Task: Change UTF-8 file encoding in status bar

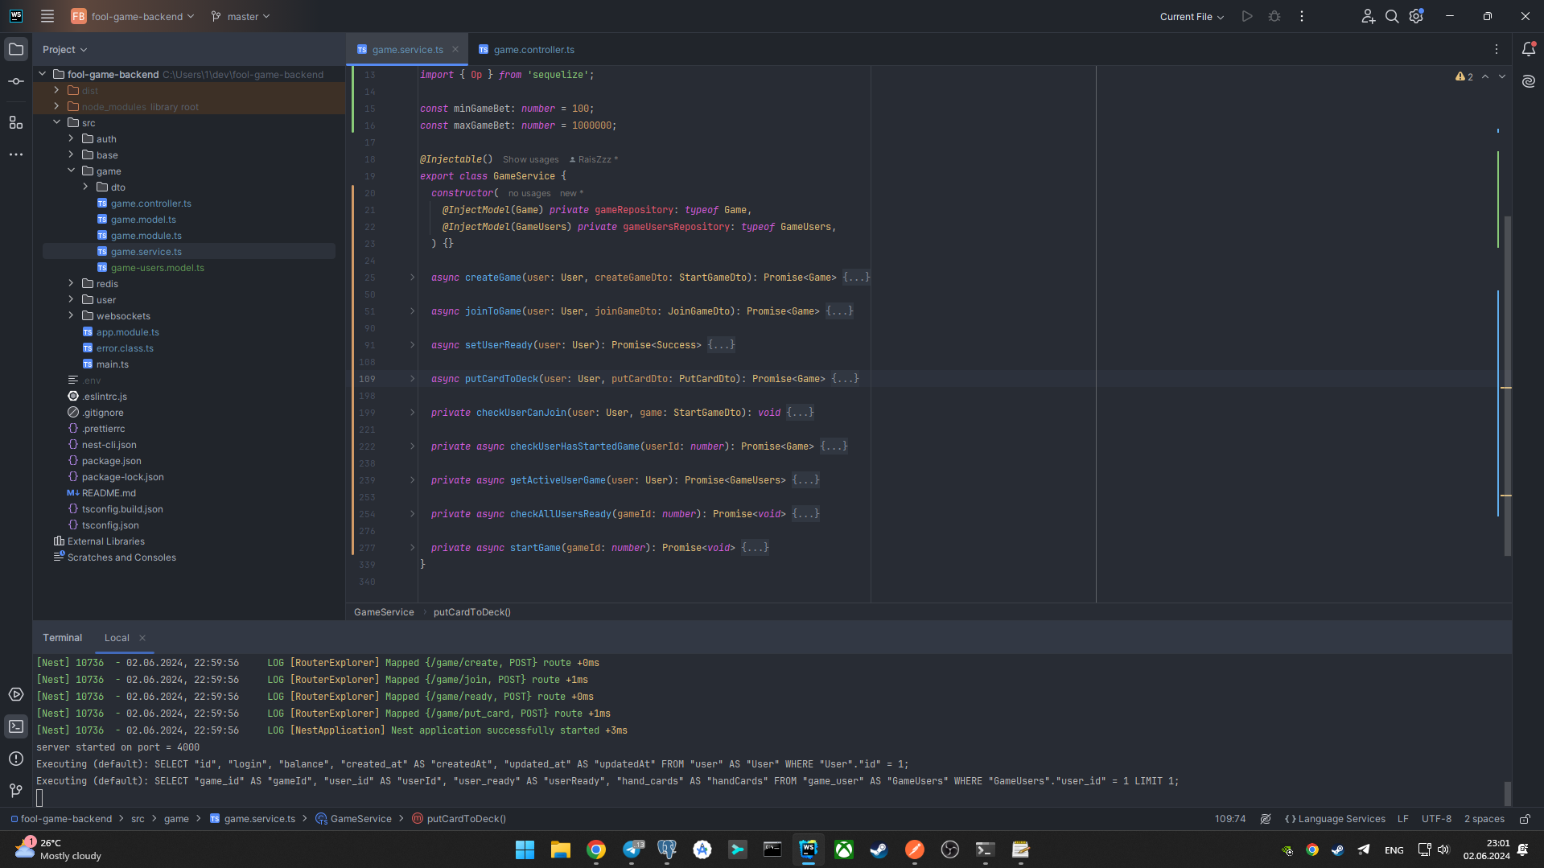Action: 1436,819
